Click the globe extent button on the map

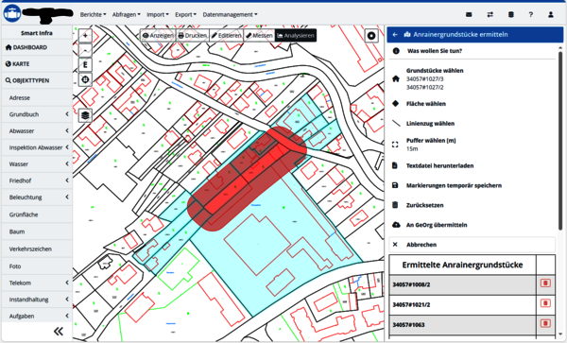tap(85, 79)
